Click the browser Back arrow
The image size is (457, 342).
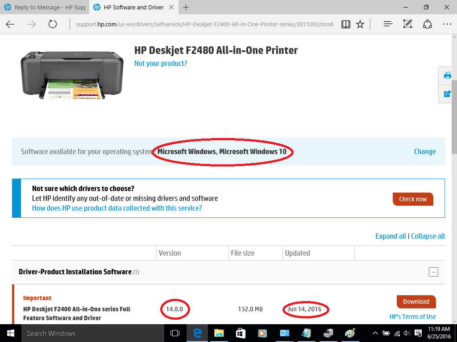(10, 24)
